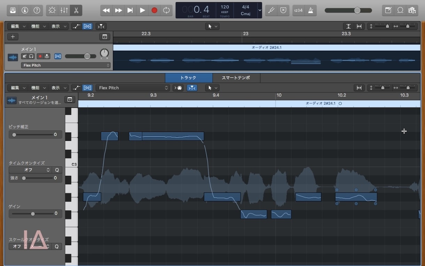Image resolution: width=425 pixels, height=266 pixels.
Task: Toggle editor Catch Playhead button
Action: (x=192, y=88)
